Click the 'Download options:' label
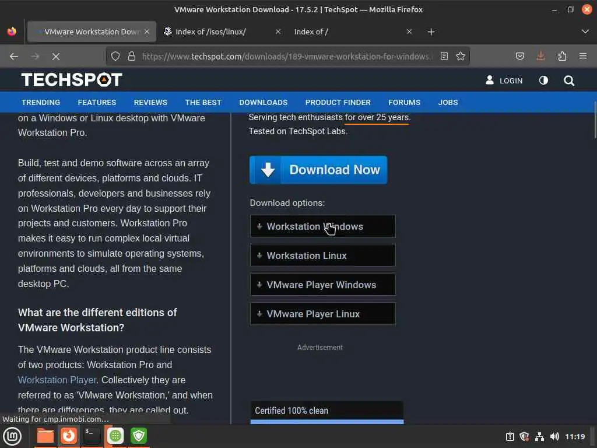The height and width of the screenshot is (448, 597). (x=287, y=203)
